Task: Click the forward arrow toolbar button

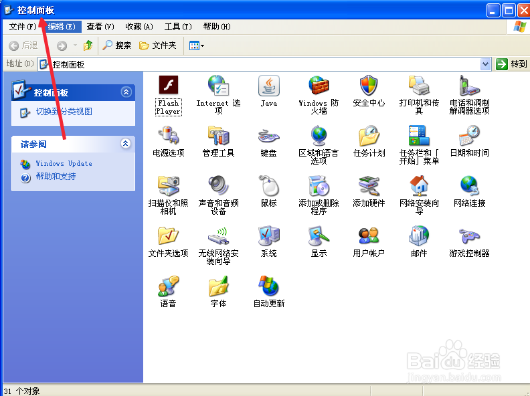Action: (x=62, y=45)
